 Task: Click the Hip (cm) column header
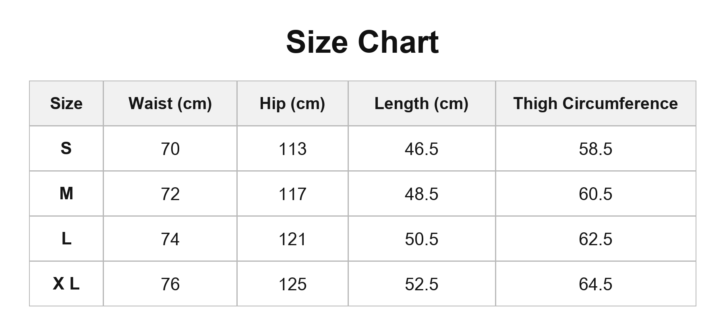pos(292,103)
